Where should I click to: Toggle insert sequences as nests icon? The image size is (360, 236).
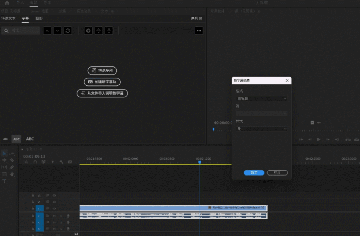pos(26,162)
